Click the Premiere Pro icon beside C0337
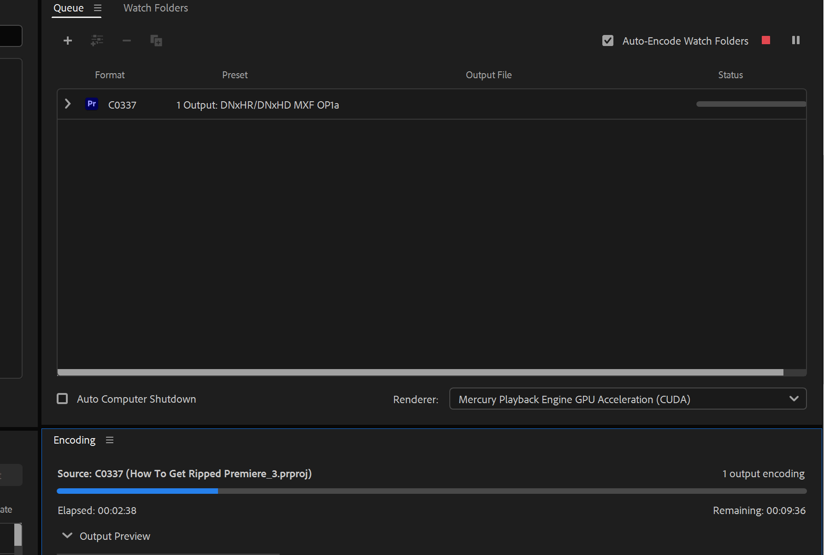 click(x=92, y=104)
